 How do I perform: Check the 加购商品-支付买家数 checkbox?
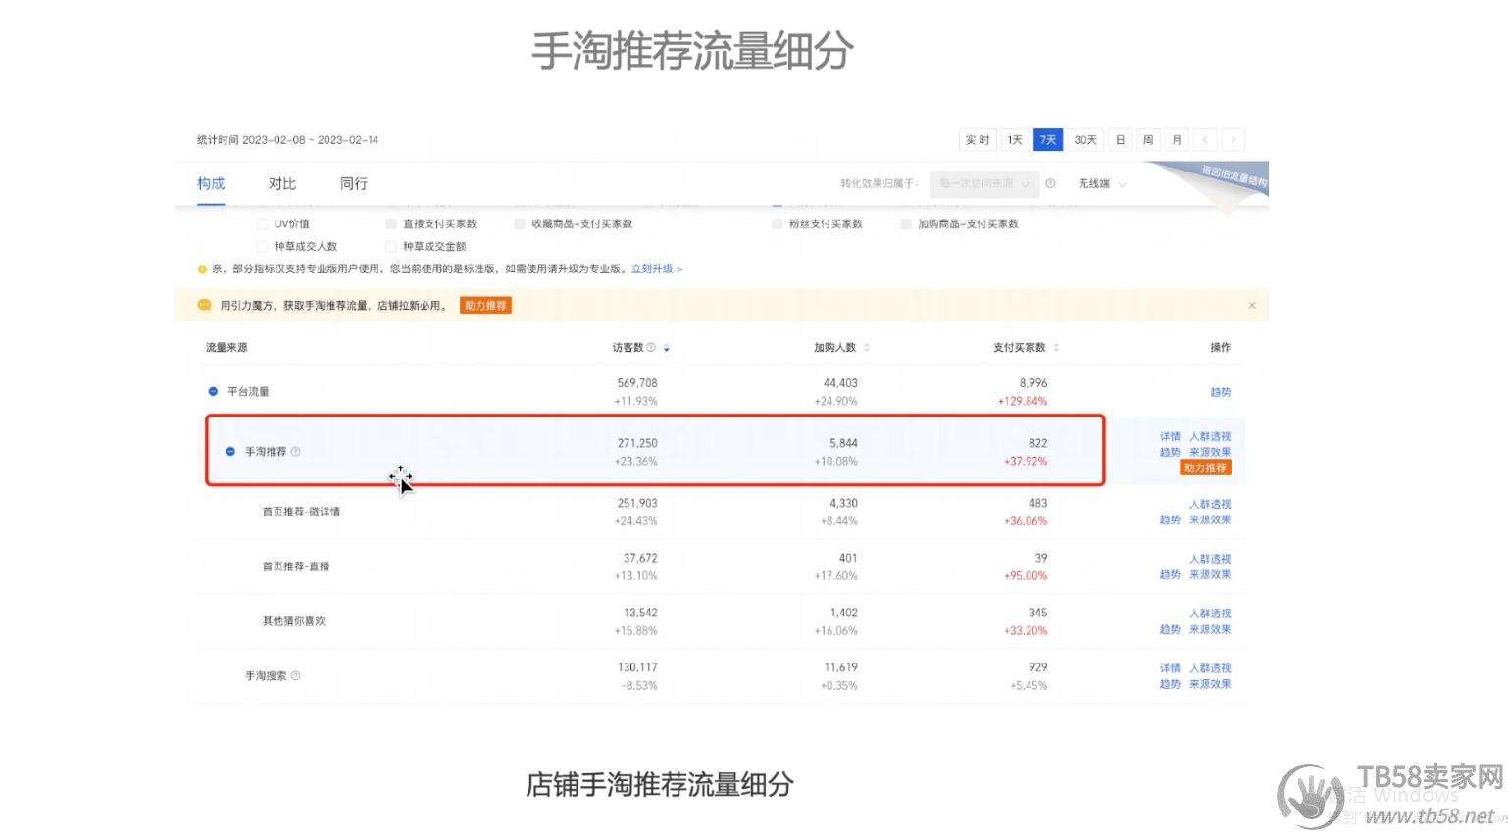pyautogui.click(x=906, y=224)
